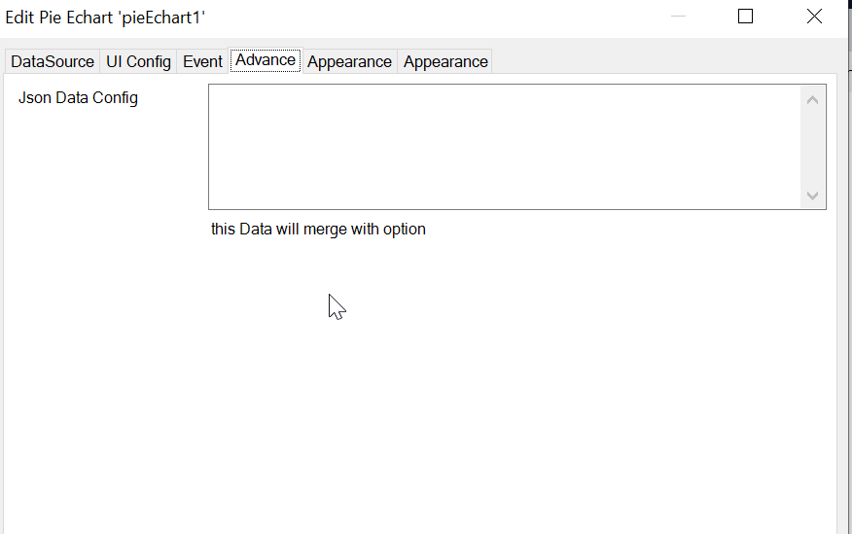Click the scroll down arrow in the Json text area
This screenshot has width=852, height=534.
[812, 196]
